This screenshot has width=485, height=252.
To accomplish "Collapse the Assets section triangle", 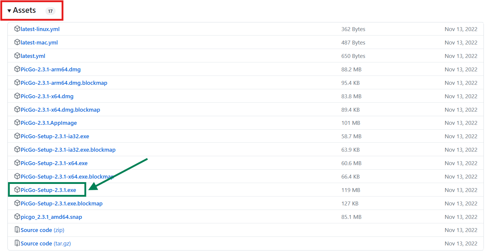I will click(9, 11).
